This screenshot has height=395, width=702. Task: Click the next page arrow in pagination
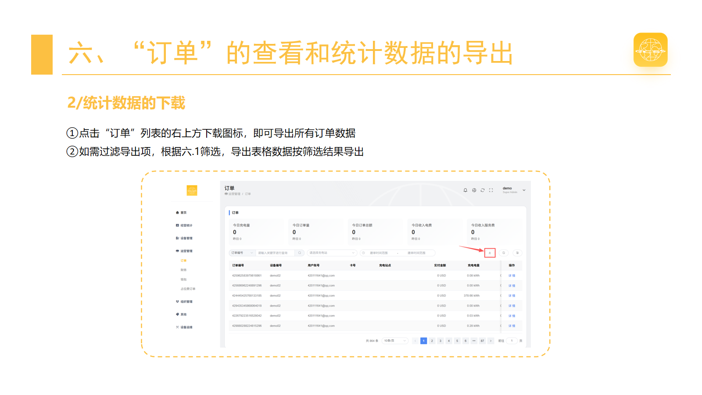[491, 341]
